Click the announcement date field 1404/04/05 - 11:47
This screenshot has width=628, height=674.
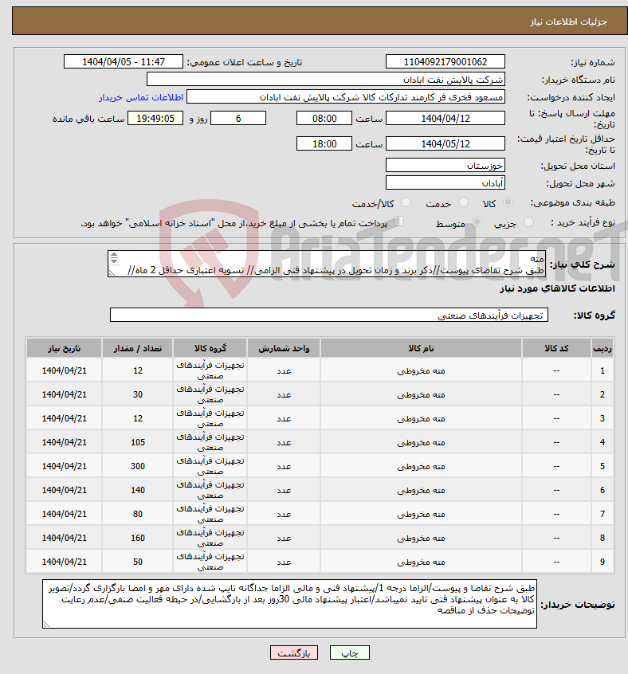click(x=124, y=62)
